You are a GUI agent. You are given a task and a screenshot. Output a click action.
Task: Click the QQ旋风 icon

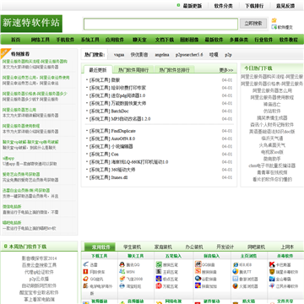click(x=86, y=279)
